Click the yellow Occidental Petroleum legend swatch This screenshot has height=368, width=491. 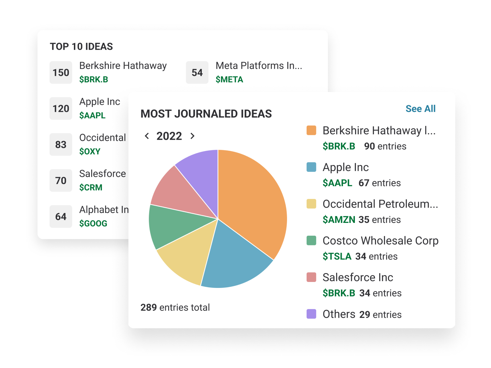pyautogui.click(x=311, y=204)
